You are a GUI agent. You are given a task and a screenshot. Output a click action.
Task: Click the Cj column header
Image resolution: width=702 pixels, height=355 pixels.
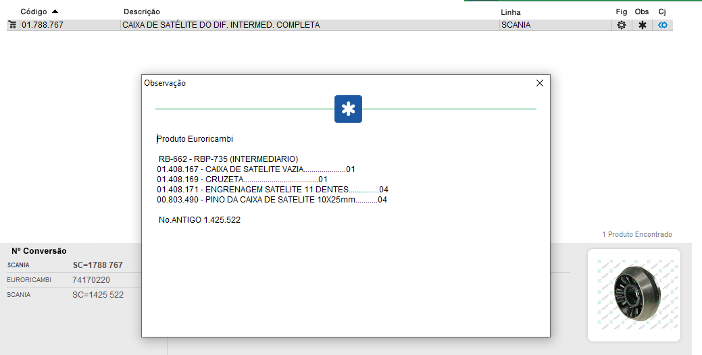662,12
